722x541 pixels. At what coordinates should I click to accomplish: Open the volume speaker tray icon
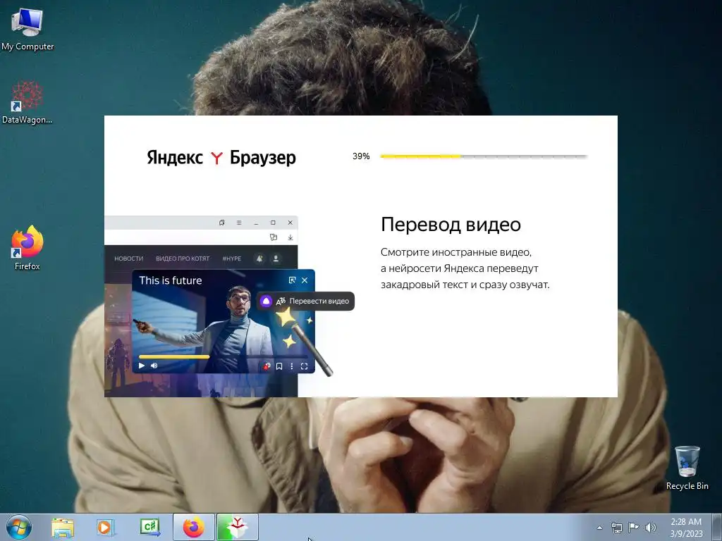tap(651, 528)
